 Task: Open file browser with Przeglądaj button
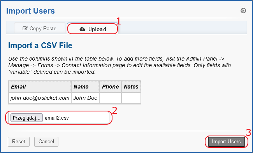click(26, 118)
